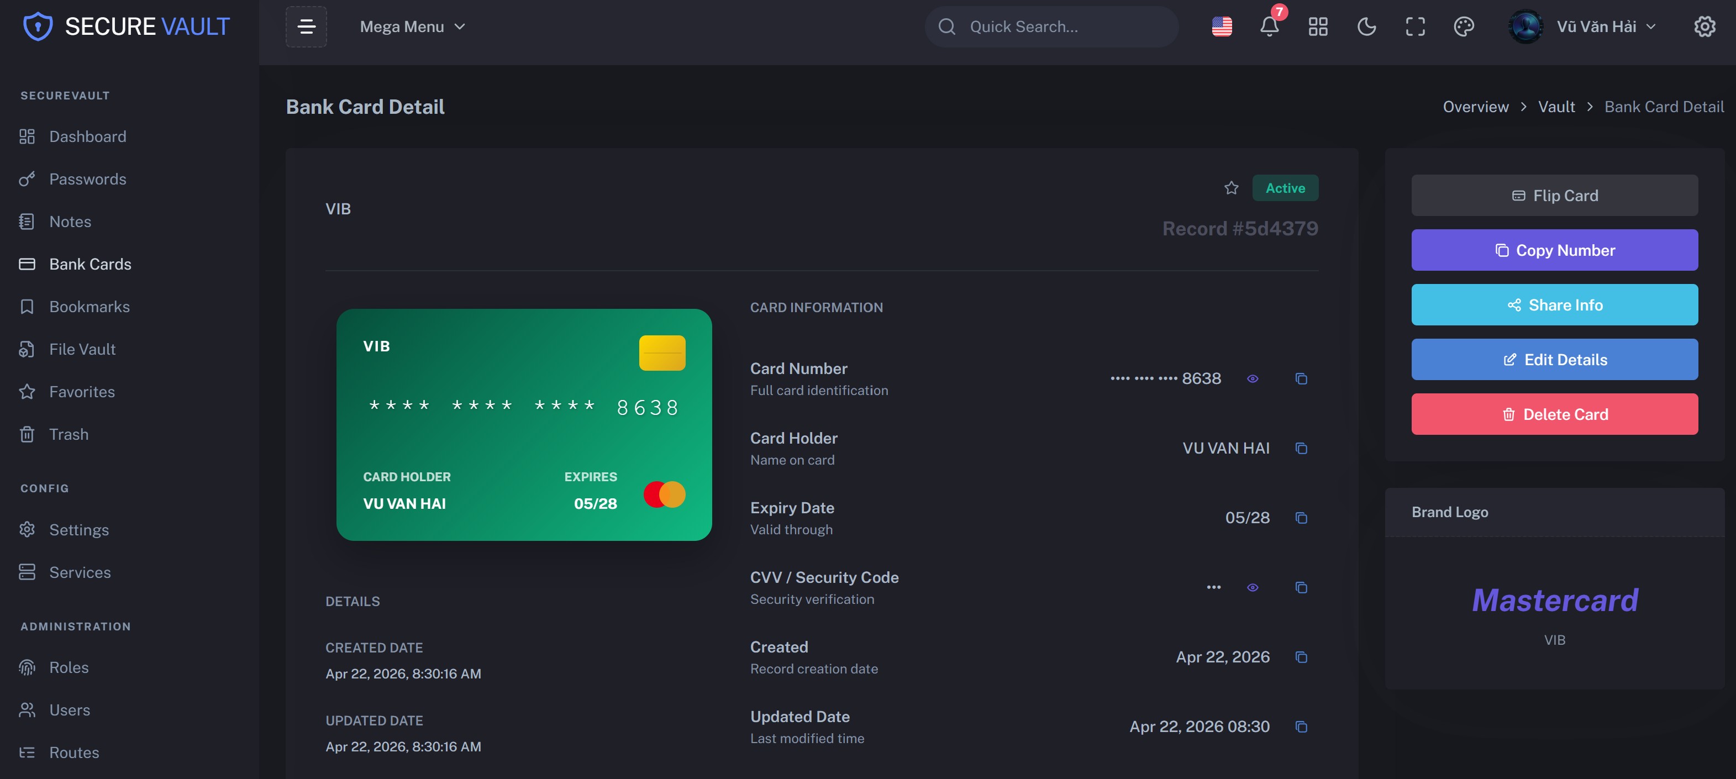Screen dimensions: 1736x779
Task: Follow the Vault breadcrumb link
Action: (x=1556, y=107)
